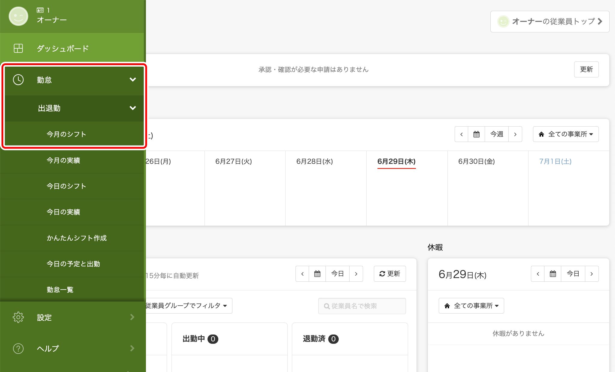The height and width of the screenshot is (372, 615).
Task: Go to previous week arrow
Action: click(x=462, y=134)
